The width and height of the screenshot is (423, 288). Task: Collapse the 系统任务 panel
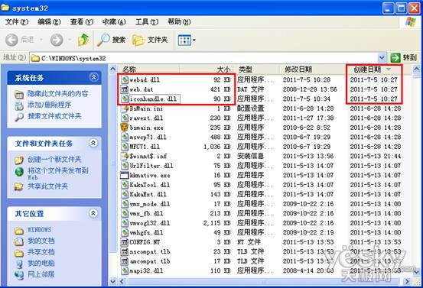click(93, 78)
